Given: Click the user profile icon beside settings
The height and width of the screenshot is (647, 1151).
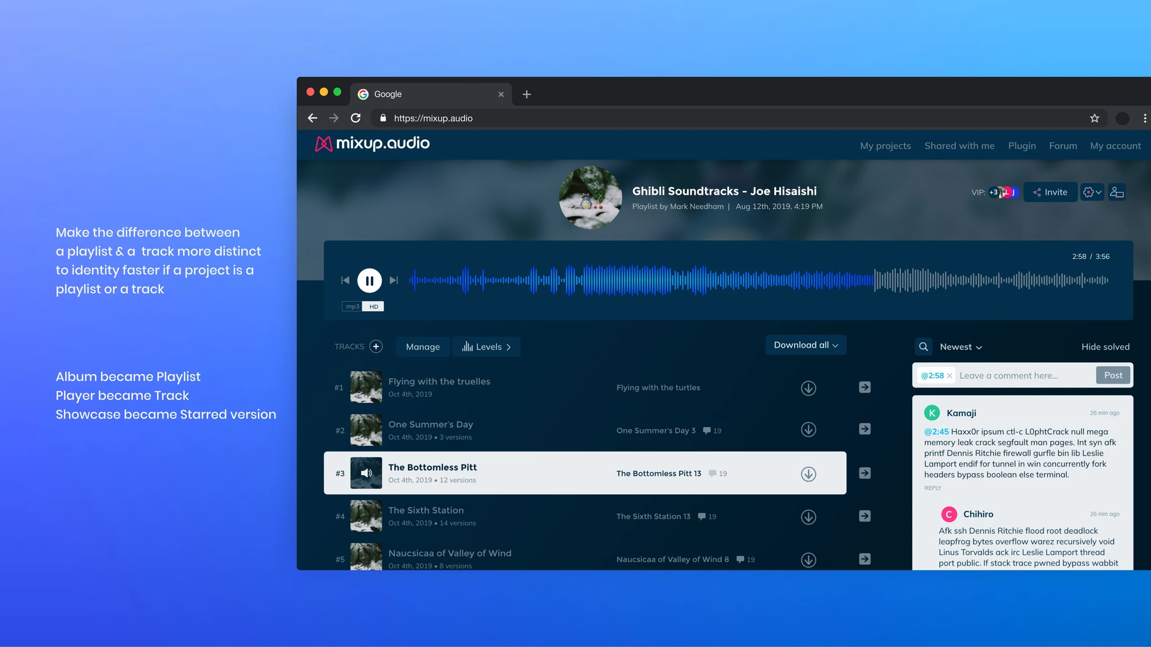Looking at the screenshot, I should click(x=1117, y=192).
